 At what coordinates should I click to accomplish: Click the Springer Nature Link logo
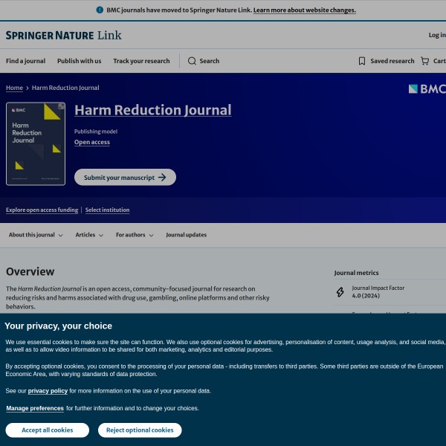(63, 35)
